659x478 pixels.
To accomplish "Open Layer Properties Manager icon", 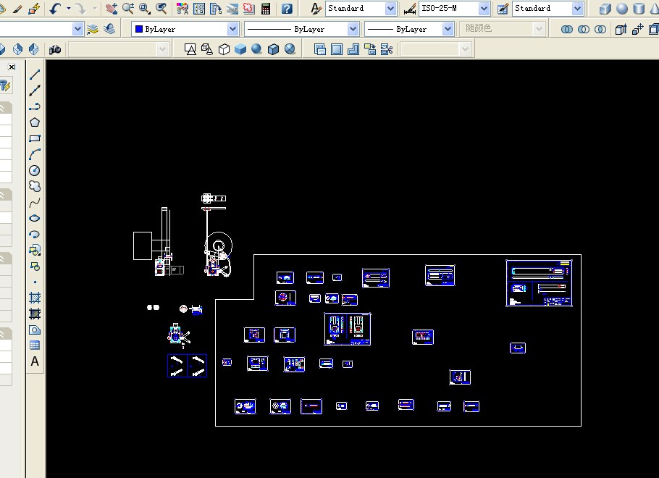I will tap(93, 29).
